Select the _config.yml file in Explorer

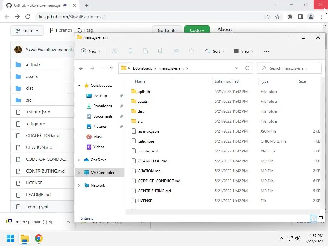(x=147, y=151)
